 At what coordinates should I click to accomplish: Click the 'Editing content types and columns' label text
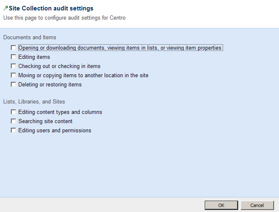[x=60, y=112]
